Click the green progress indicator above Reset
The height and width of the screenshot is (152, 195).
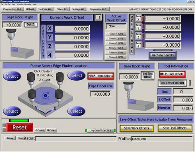tap(19, 121)
